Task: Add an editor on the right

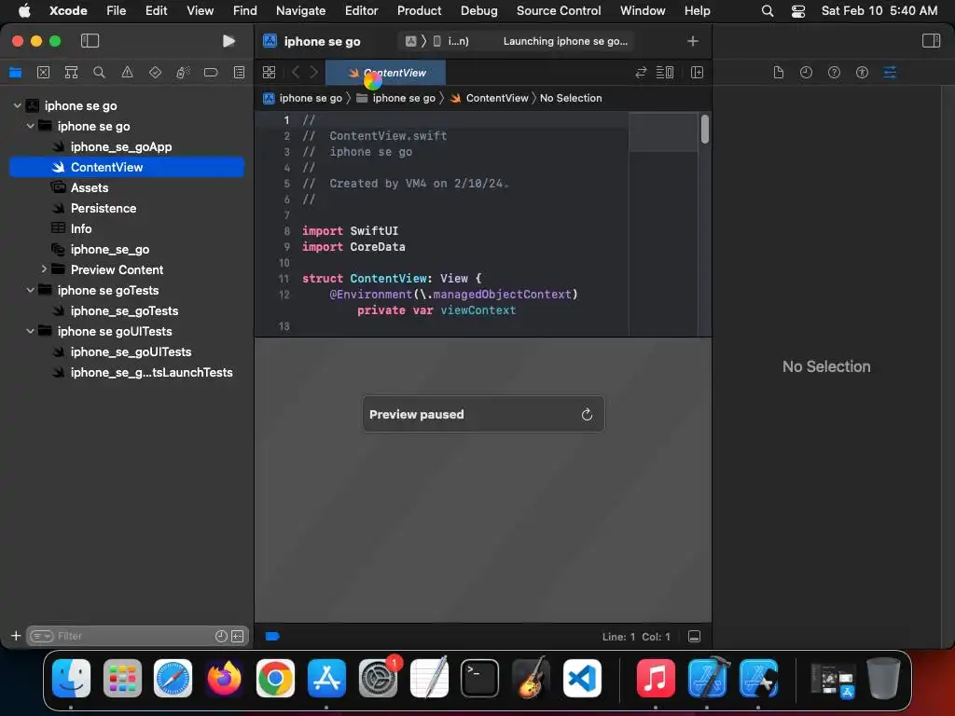Action: (698, 73)
